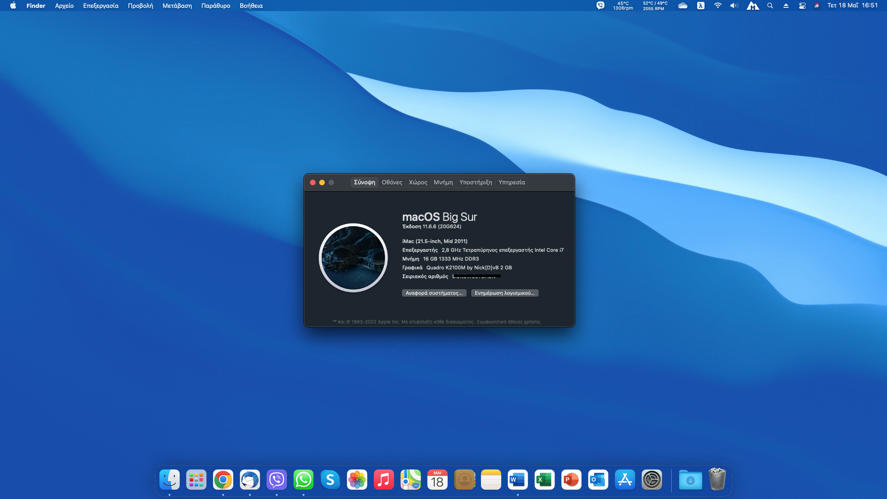Open the volume menu bar control
The image size is (887, 499).
point(734,6)
